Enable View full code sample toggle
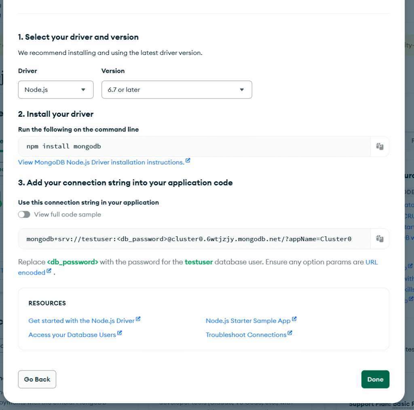Image resolution: width=414 pixels, height=410 pixels. click(x=24, y=214)
